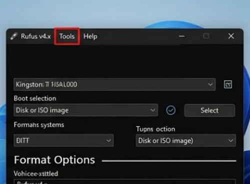Click the Select button

[x=209, y=110]
